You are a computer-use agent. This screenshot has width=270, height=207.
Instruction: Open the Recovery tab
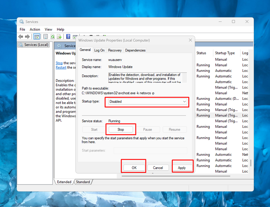pyautogui.click(x=115, y=50)
